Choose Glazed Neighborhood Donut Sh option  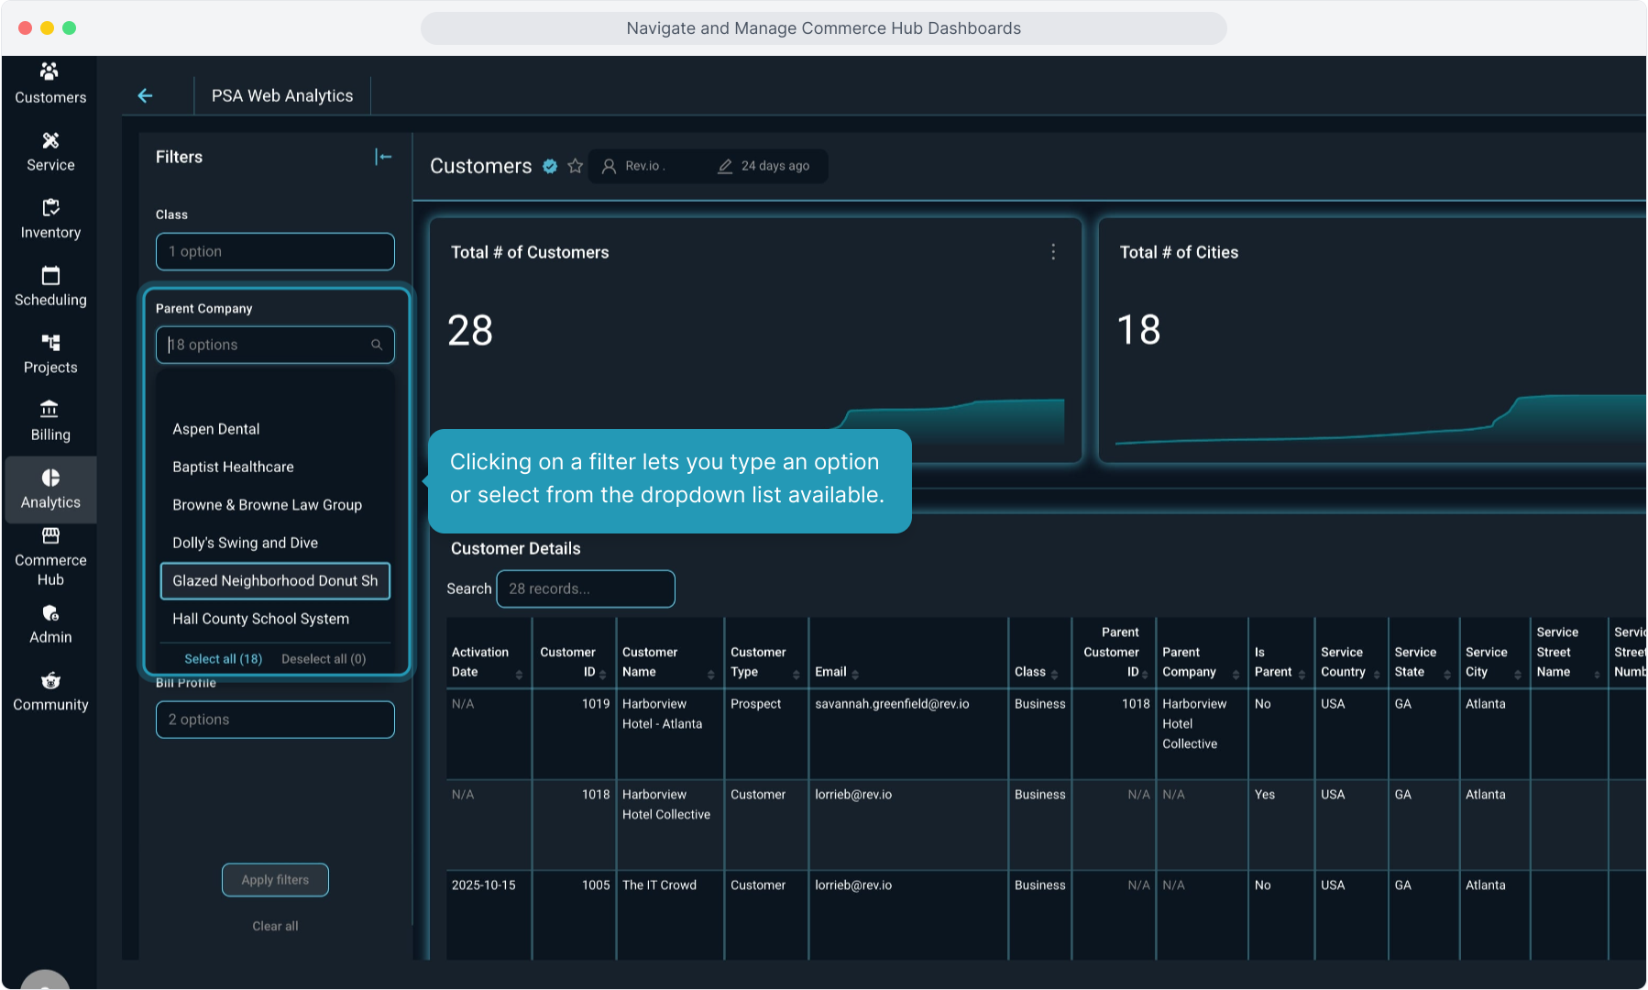275,581
